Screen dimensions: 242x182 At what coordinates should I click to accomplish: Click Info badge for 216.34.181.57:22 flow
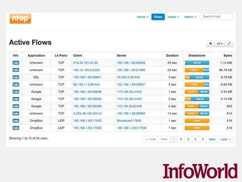tap(16, 63)
